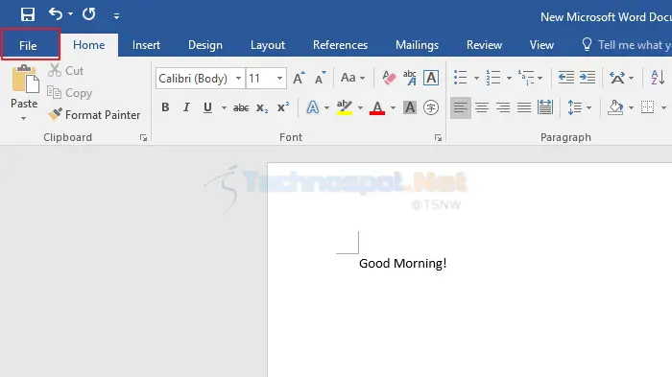Switch to the Review tab
This screenshot has width=672, height=377.
coord(484,45)
